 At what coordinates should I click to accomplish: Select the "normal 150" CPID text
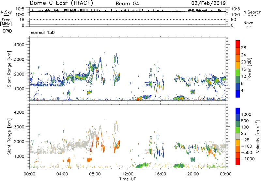coord(43,32)
